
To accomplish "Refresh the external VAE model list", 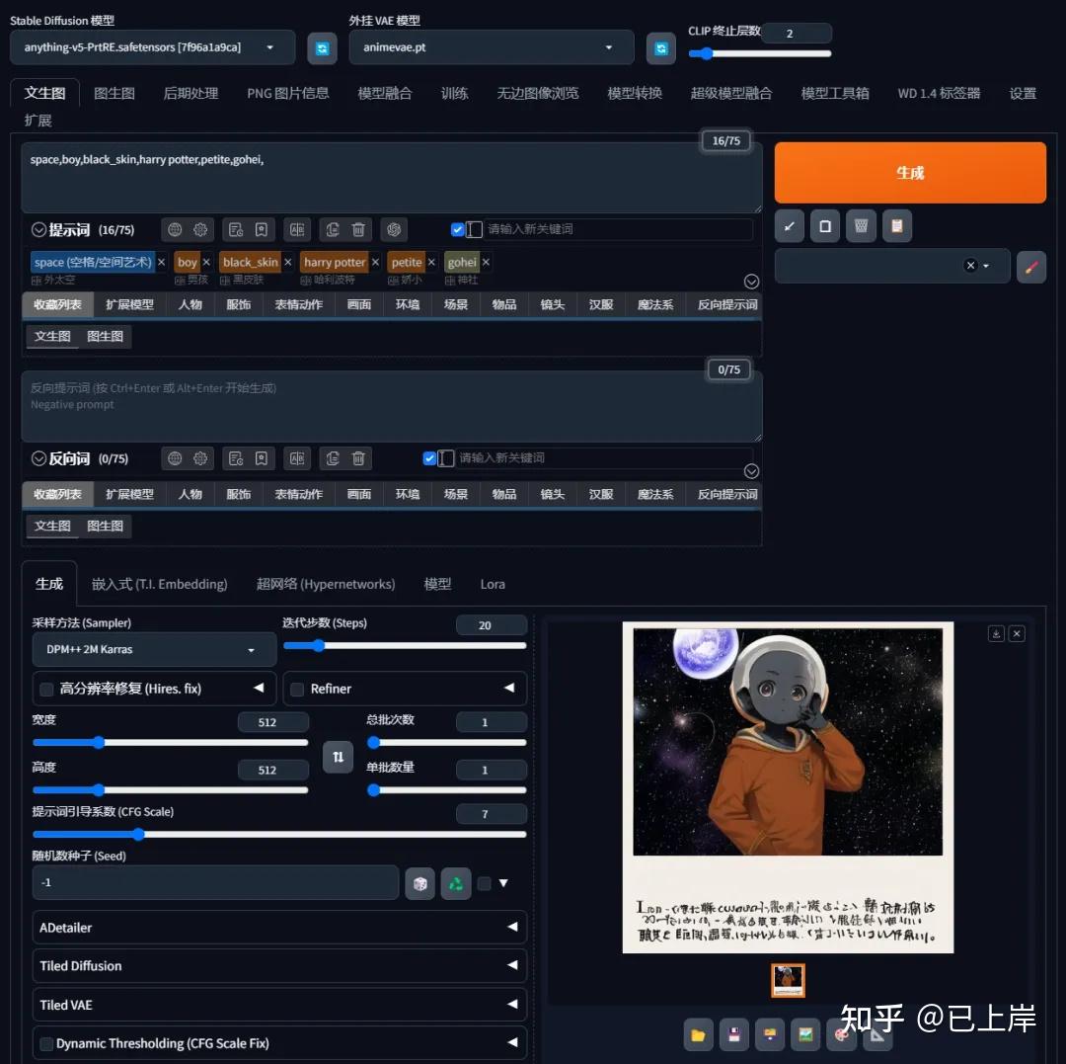I will pos(660,48).
